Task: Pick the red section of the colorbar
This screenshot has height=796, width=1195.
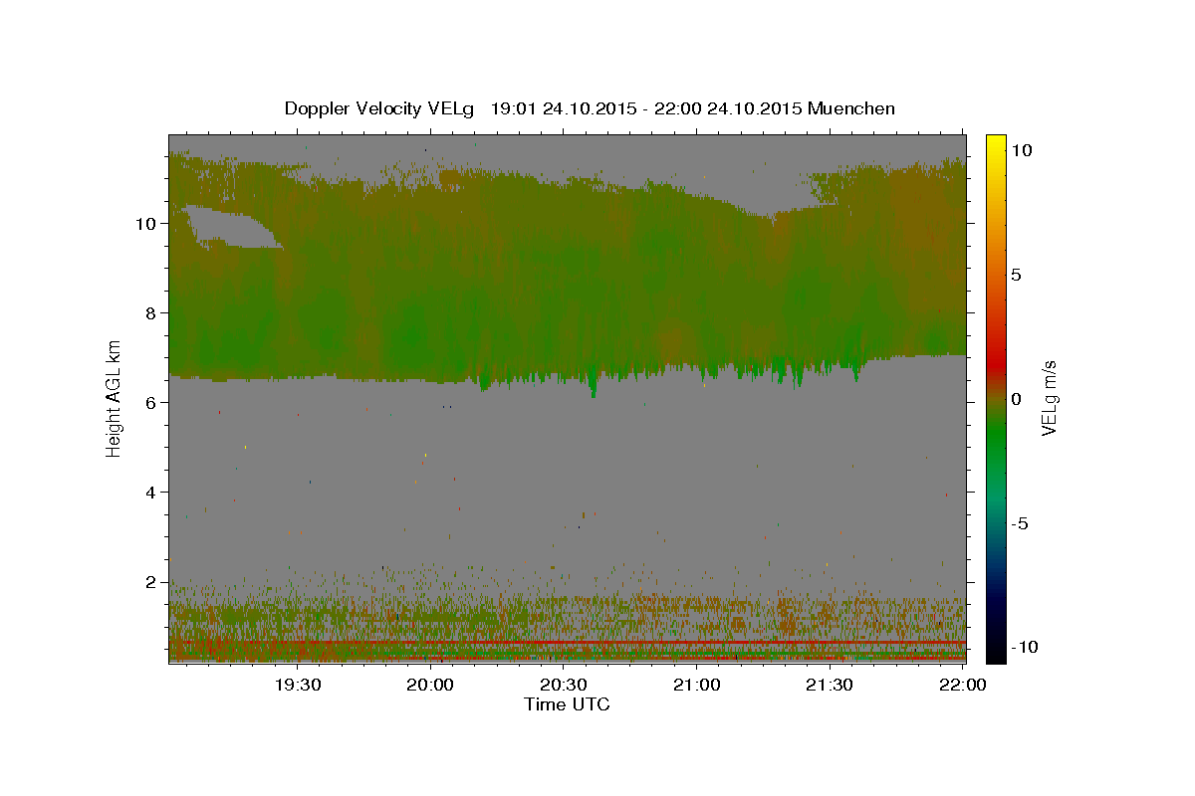Action: 995,363
